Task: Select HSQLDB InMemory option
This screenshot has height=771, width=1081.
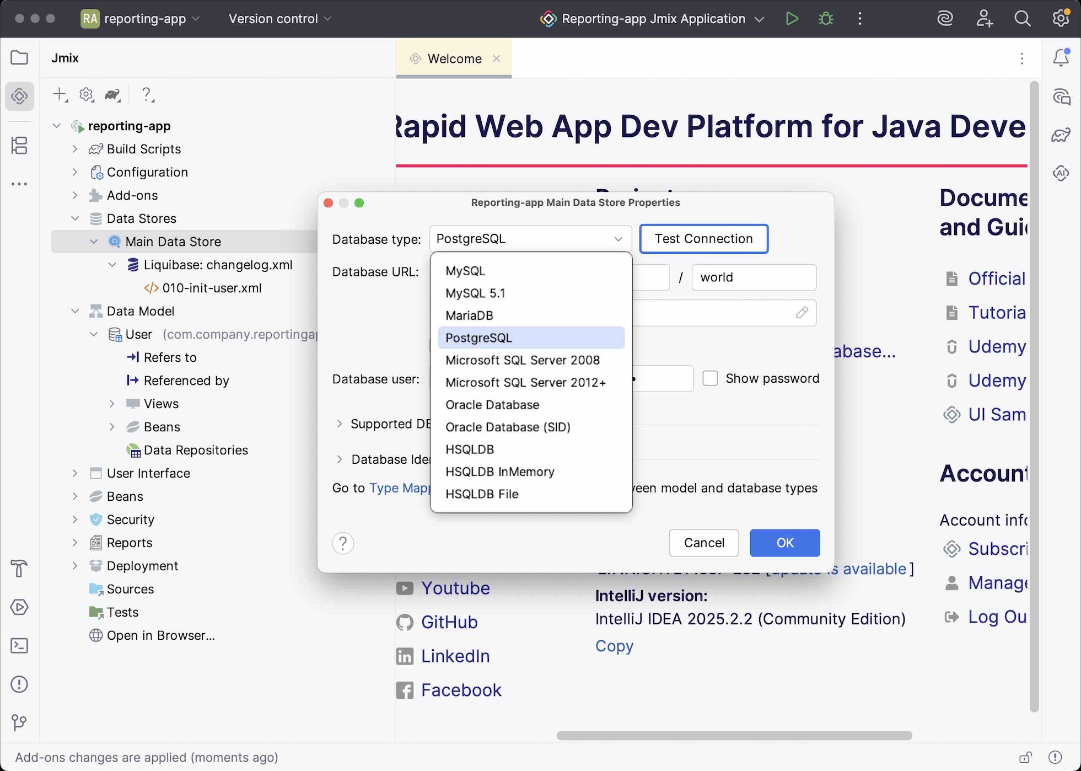Action: [531, 472]
